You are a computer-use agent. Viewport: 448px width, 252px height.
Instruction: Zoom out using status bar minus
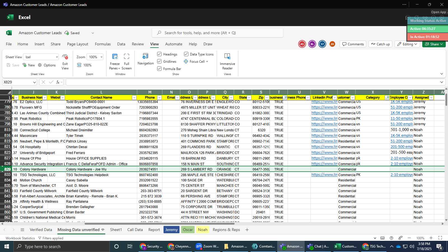point(409,238)
